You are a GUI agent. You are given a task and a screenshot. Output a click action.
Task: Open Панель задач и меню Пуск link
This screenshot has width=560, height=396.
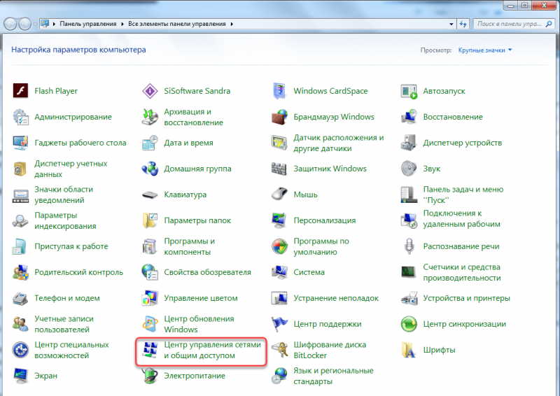coord(463,195)
